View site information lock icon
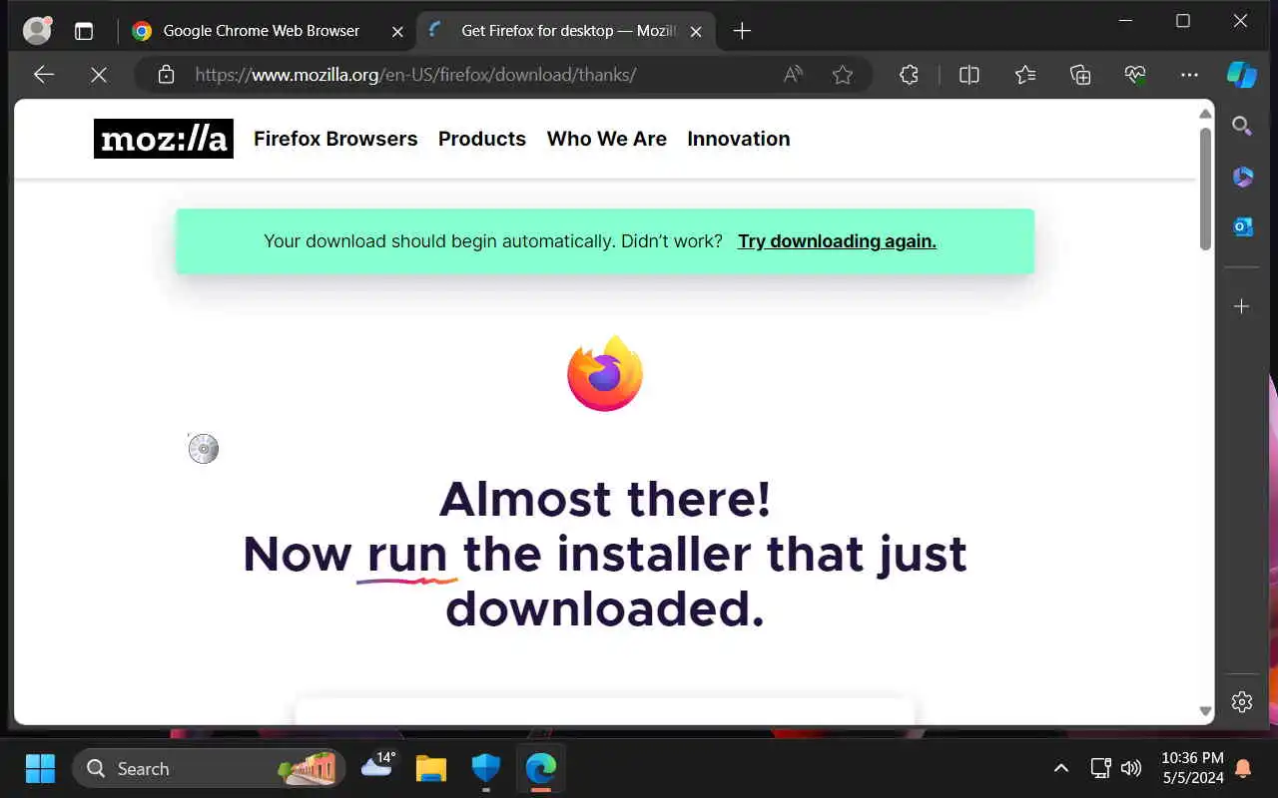Image resolution: width=1278 pixels, height=798 pixels. tap(167, 75)
